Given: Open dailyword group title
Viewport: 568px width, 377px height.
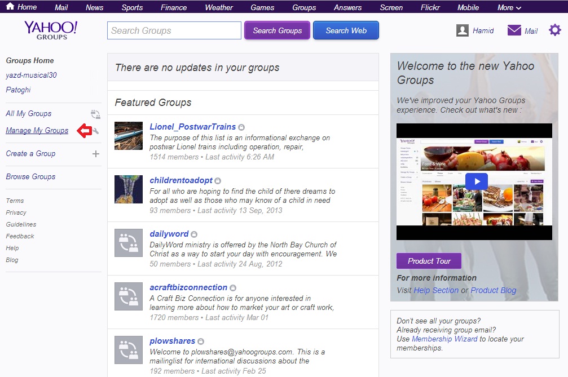Looking at the screenshot, I should point(169,234).
